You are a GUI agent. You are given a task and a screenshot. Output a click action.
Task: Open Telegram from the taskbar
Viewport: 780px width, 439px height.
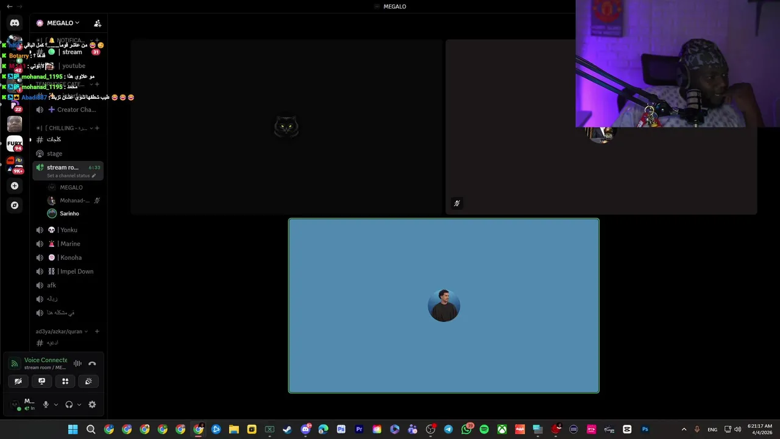point(448,429)
